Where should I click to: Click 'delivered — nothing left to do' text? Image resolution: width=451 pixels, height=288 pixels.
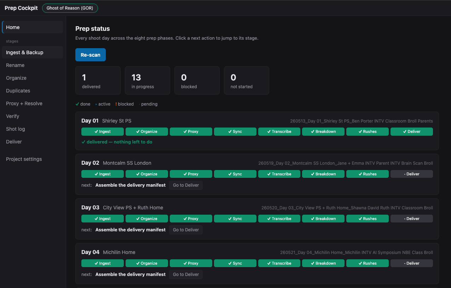click(x=117, y=142)
